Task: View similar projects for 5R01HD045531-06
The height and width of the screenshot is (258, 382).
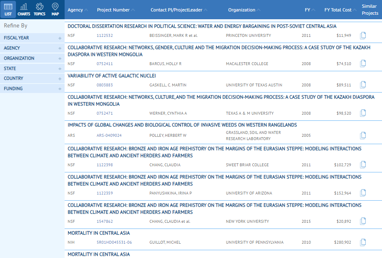Action: click(x=363, y=242)
